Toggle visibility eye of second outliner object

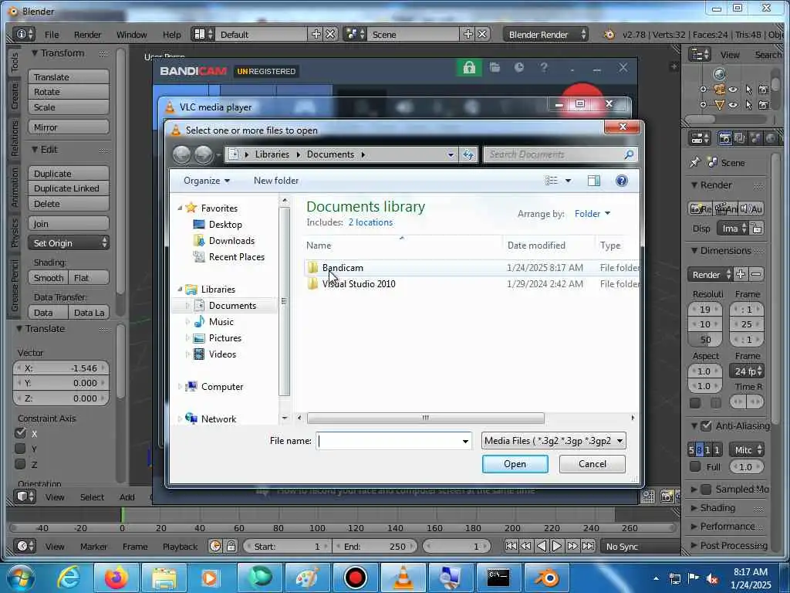pos(733,105)
